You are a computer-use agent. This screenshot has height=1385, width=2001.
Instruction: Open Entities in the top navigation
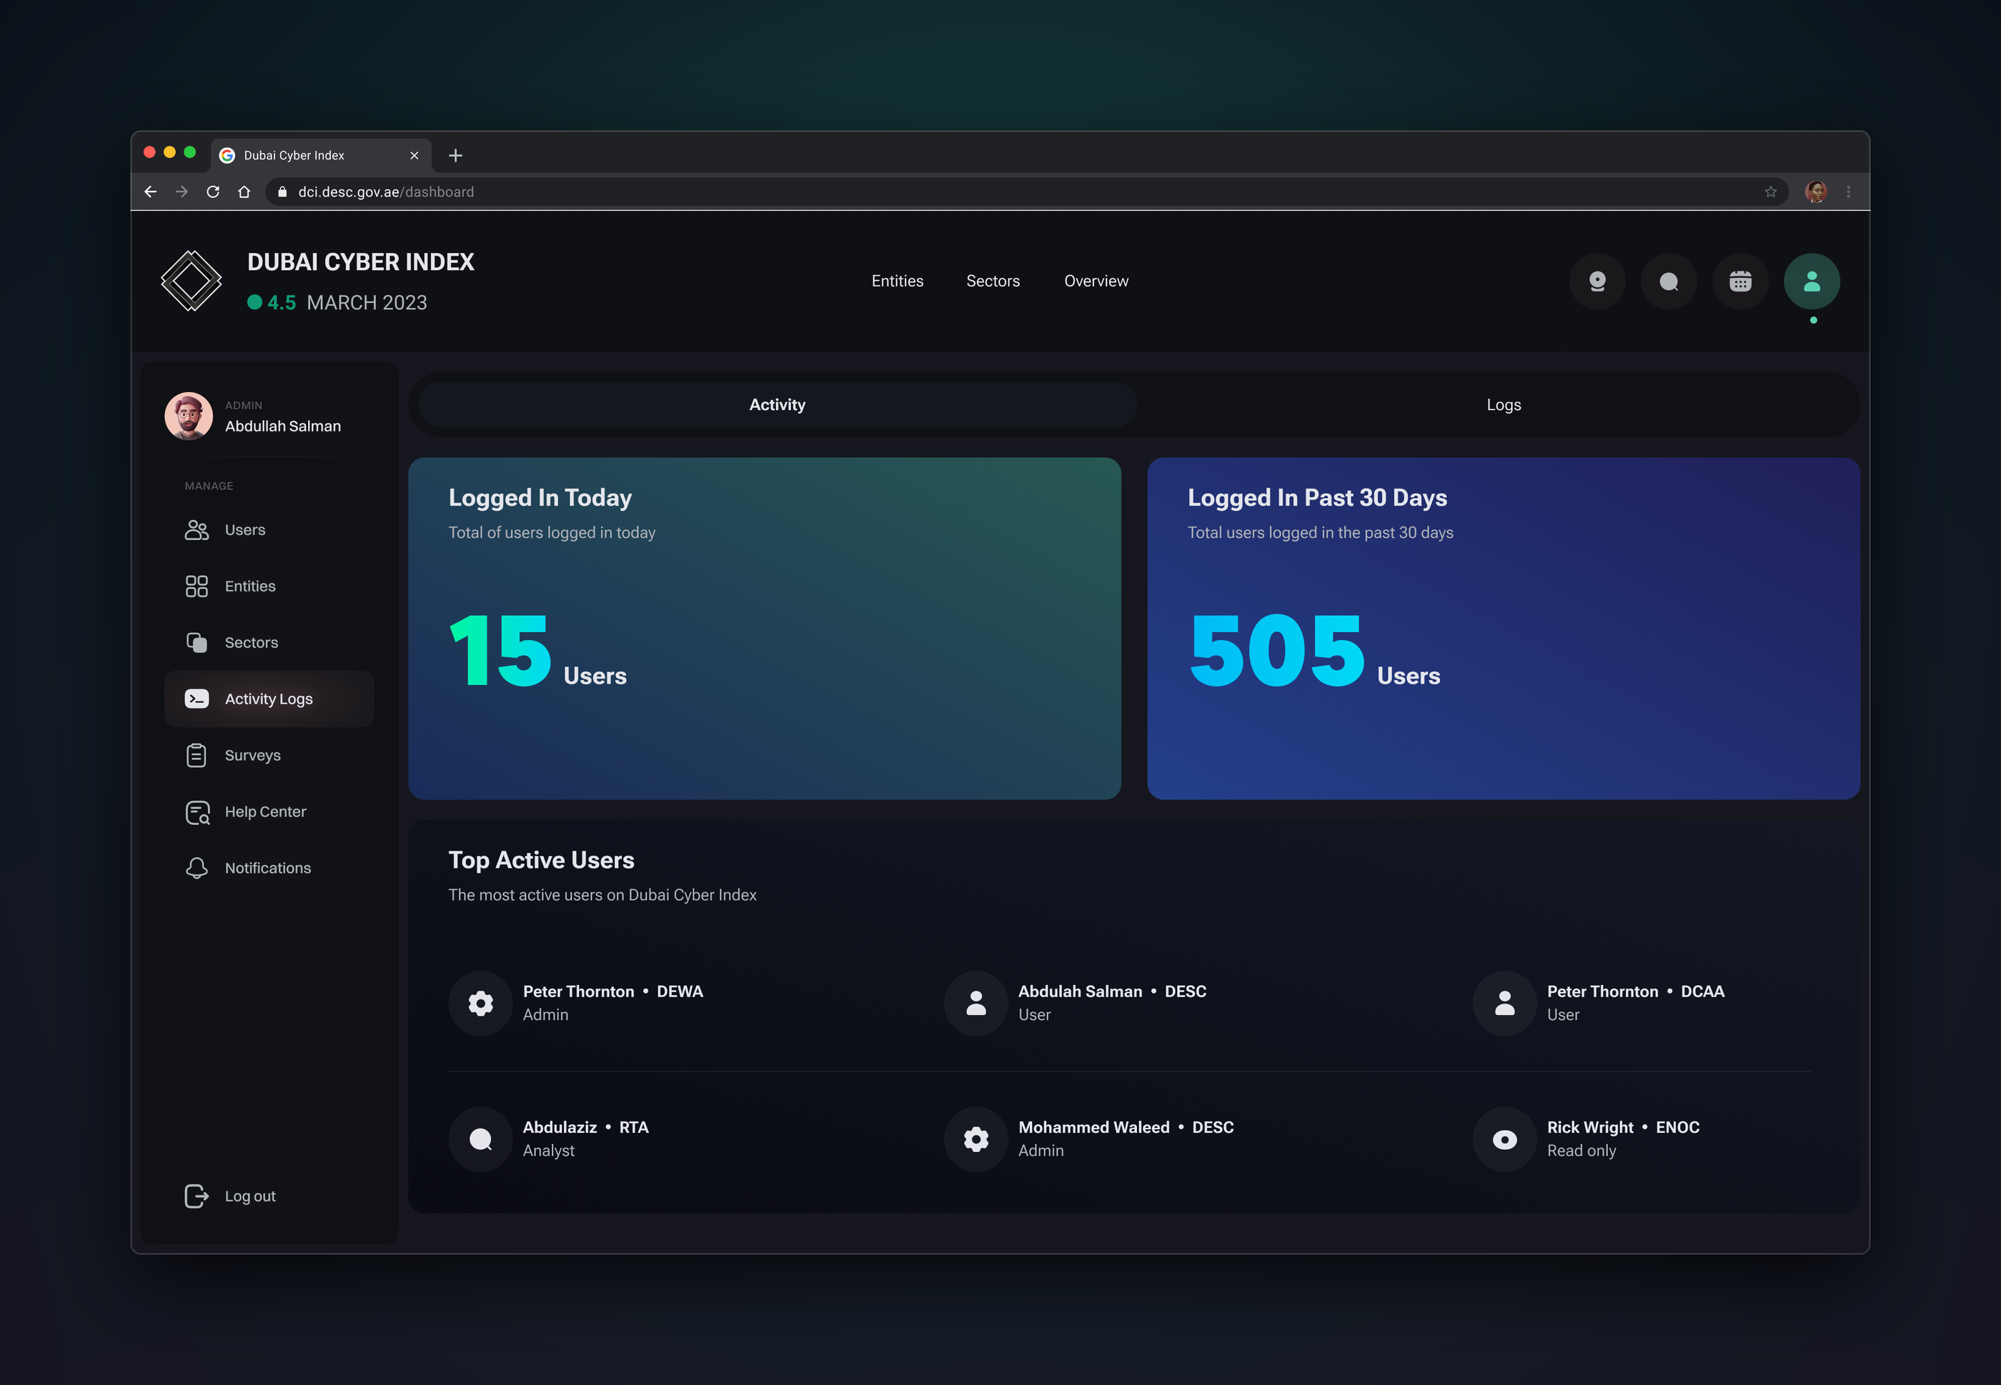click(x=898, y=281)
